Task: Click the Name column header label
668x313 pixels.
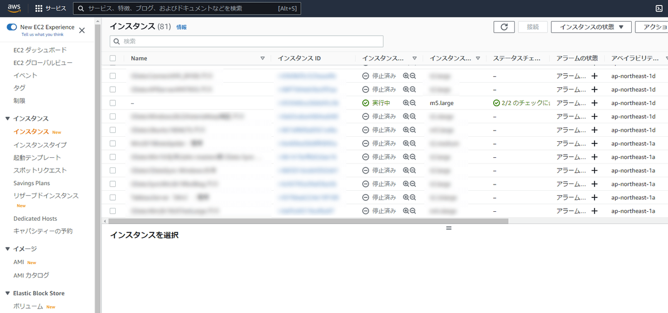Action: click(x=139, y=58)
